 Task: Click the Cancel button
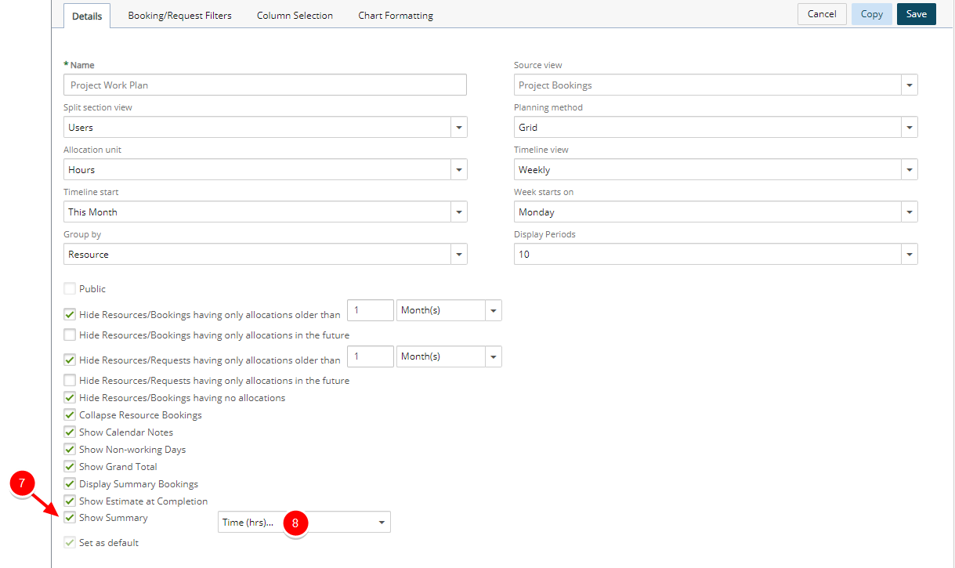click(x=821, y=14)
